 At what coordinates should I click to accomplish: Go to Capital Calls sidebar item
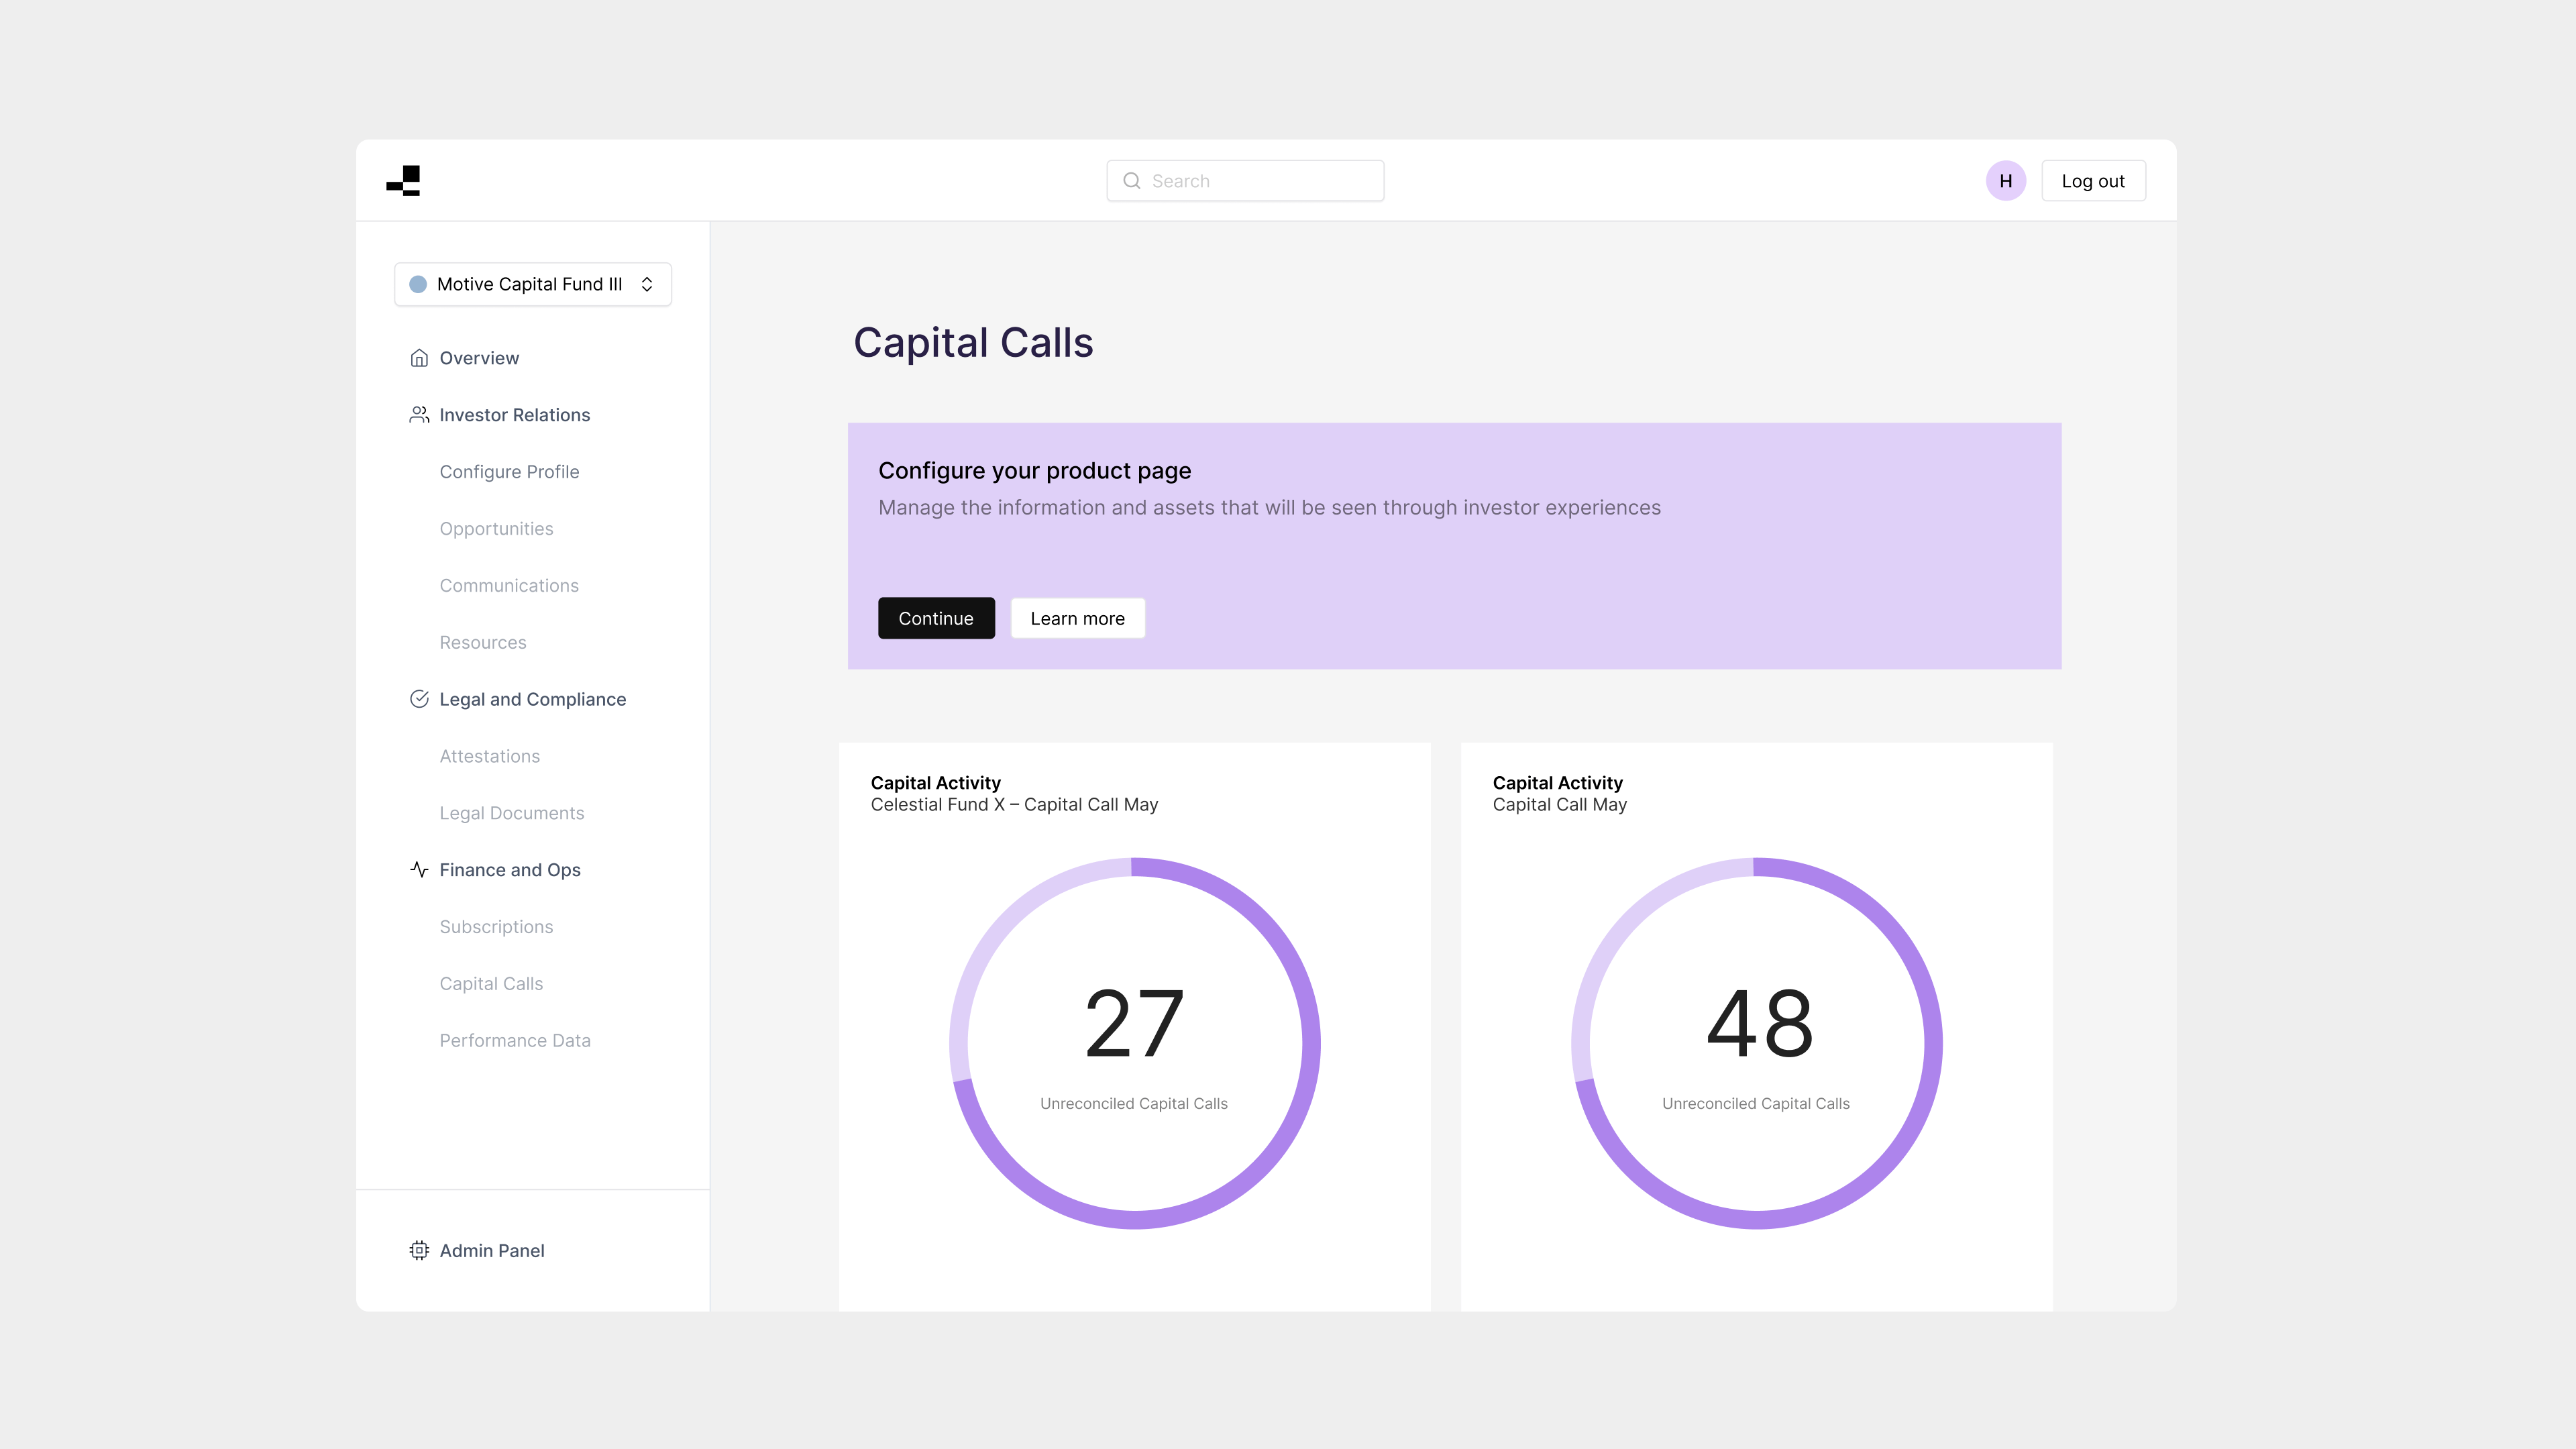tap(491, 984)
